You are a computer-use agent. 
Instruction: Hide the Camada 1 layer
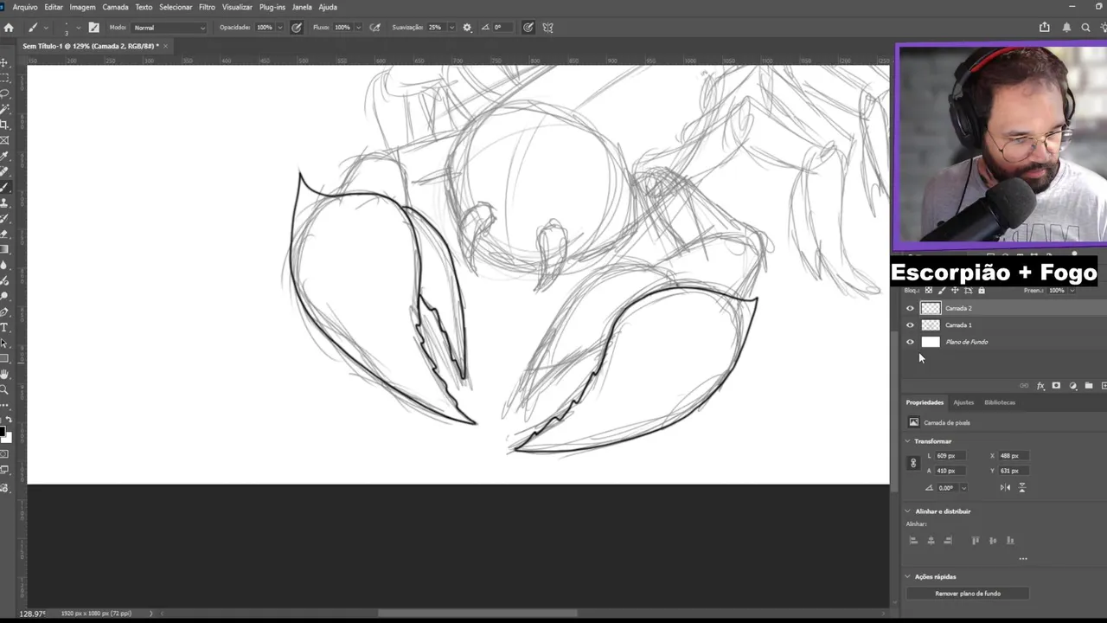point(910,325)
